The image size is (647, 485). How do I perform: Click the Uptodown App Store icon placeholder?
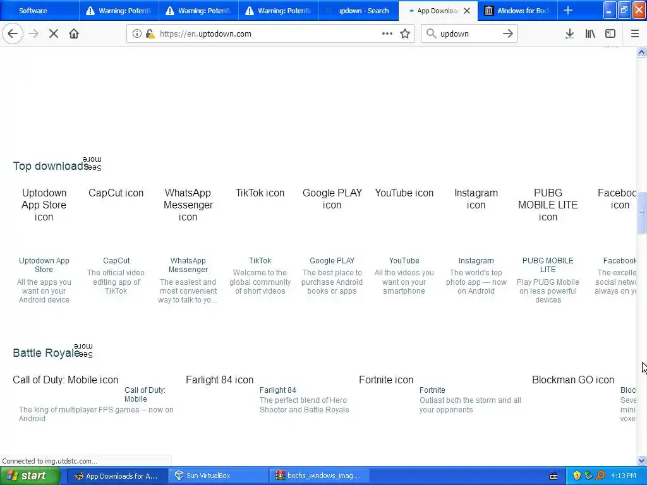44,205
